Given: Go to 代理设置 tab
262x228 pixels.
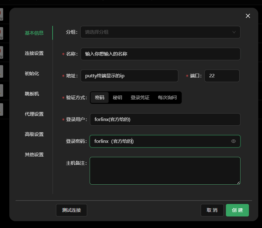Looking at the screenshot, I should pos(34,114).
